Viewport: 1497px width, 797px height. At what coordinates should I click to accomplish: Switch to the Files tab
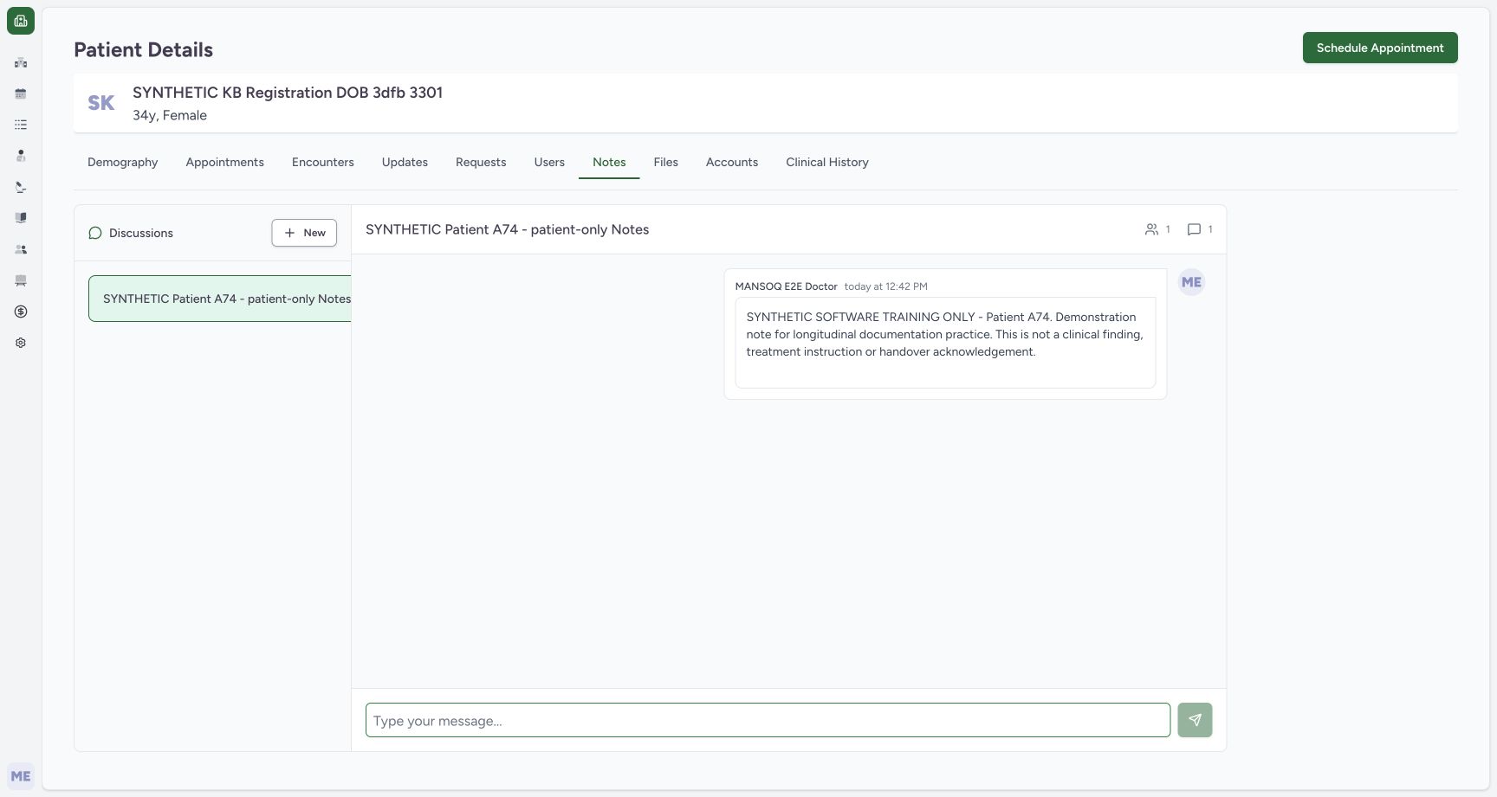666,162
